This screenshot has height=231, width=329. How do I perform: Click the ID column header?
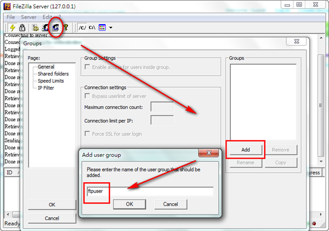[12, 173]
